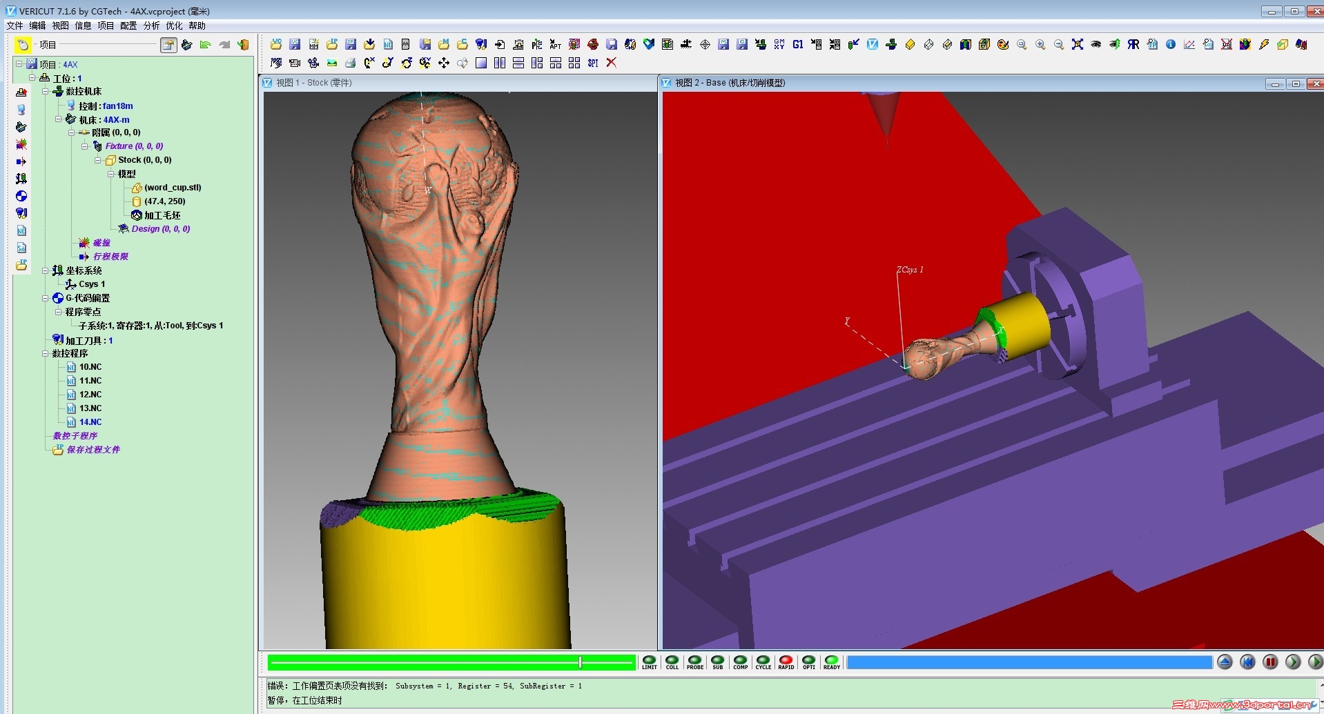This screenshot has width=1324, height=714.
Task: Open the color palette settings icon
Action: pos(1003,44)
